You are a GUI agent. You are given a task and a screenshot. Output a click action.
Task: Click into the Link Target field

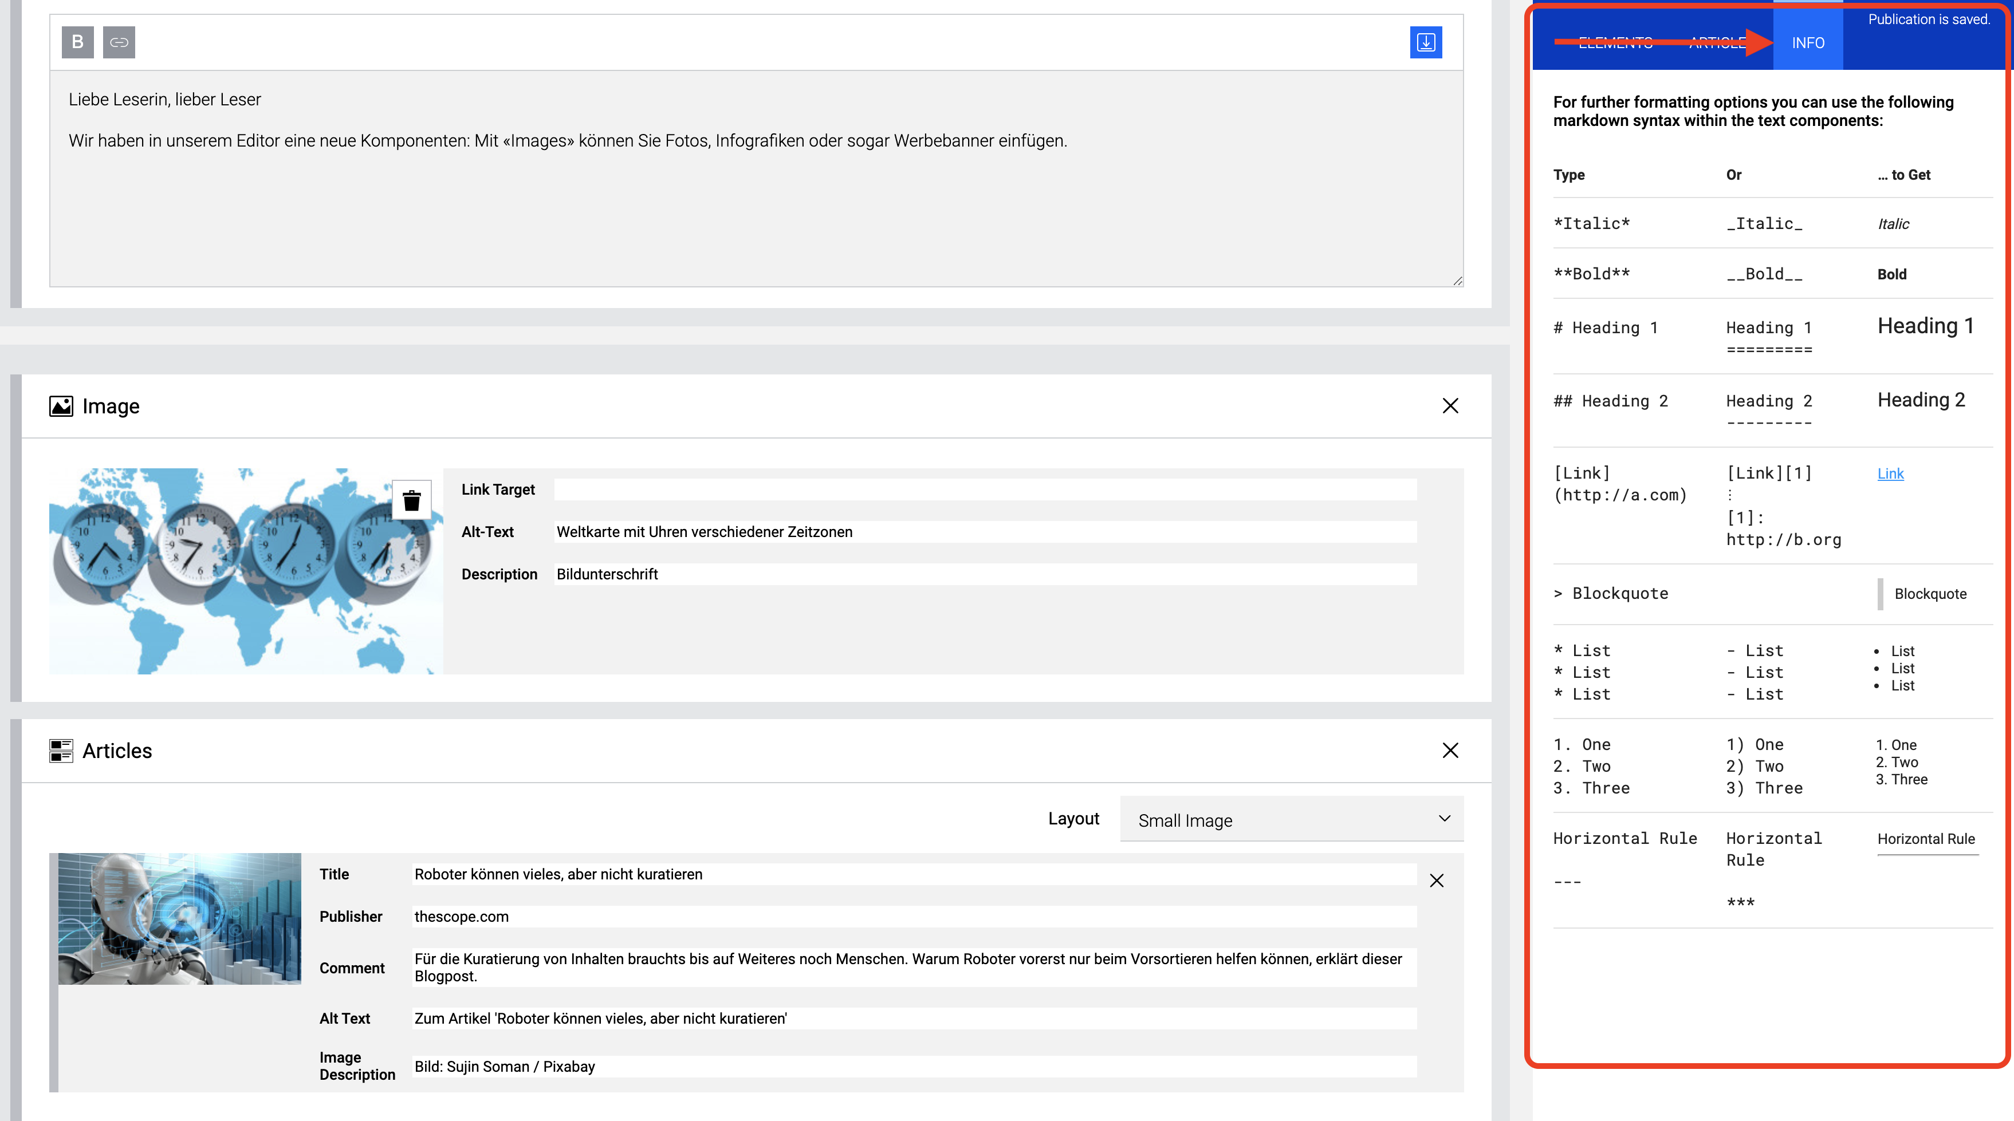click(985, 490)
